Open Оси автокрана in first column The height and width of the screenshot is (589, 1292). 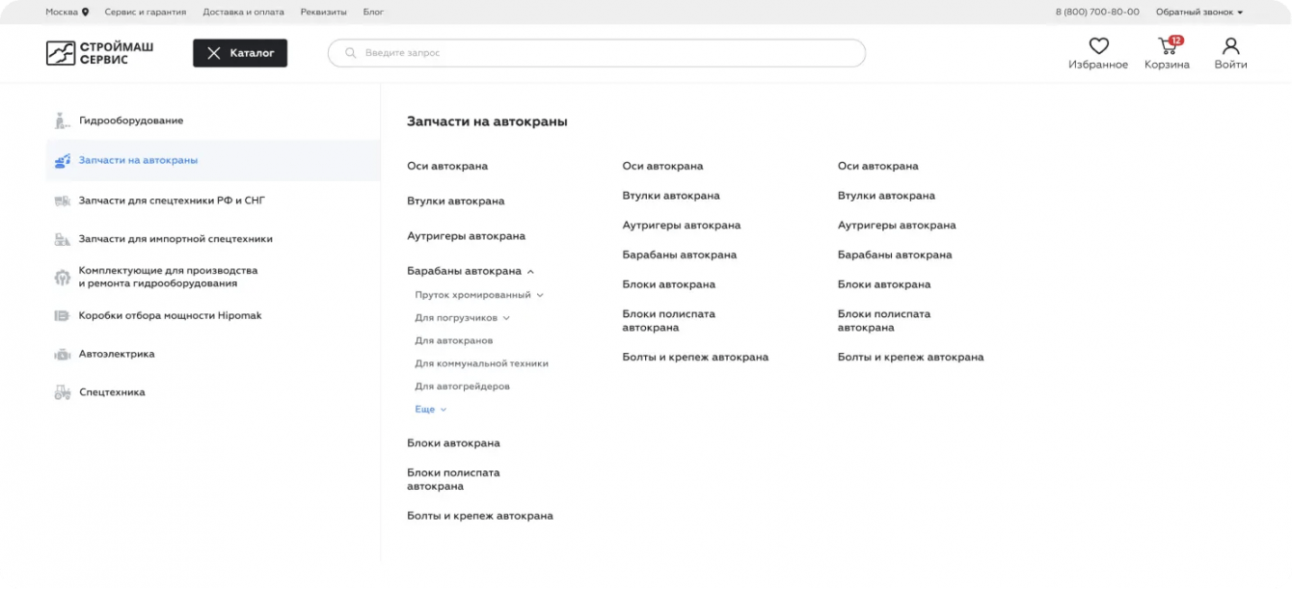coord(447,167)
